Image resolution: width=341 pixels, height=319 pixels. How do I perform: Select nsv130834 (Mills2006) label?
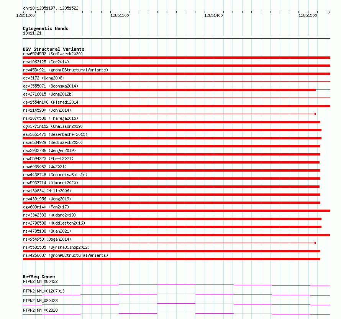tap(47, 191)
